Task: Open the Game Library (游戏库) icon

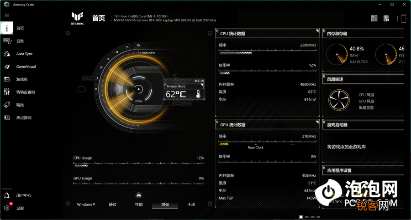Action: pos(7,79)
